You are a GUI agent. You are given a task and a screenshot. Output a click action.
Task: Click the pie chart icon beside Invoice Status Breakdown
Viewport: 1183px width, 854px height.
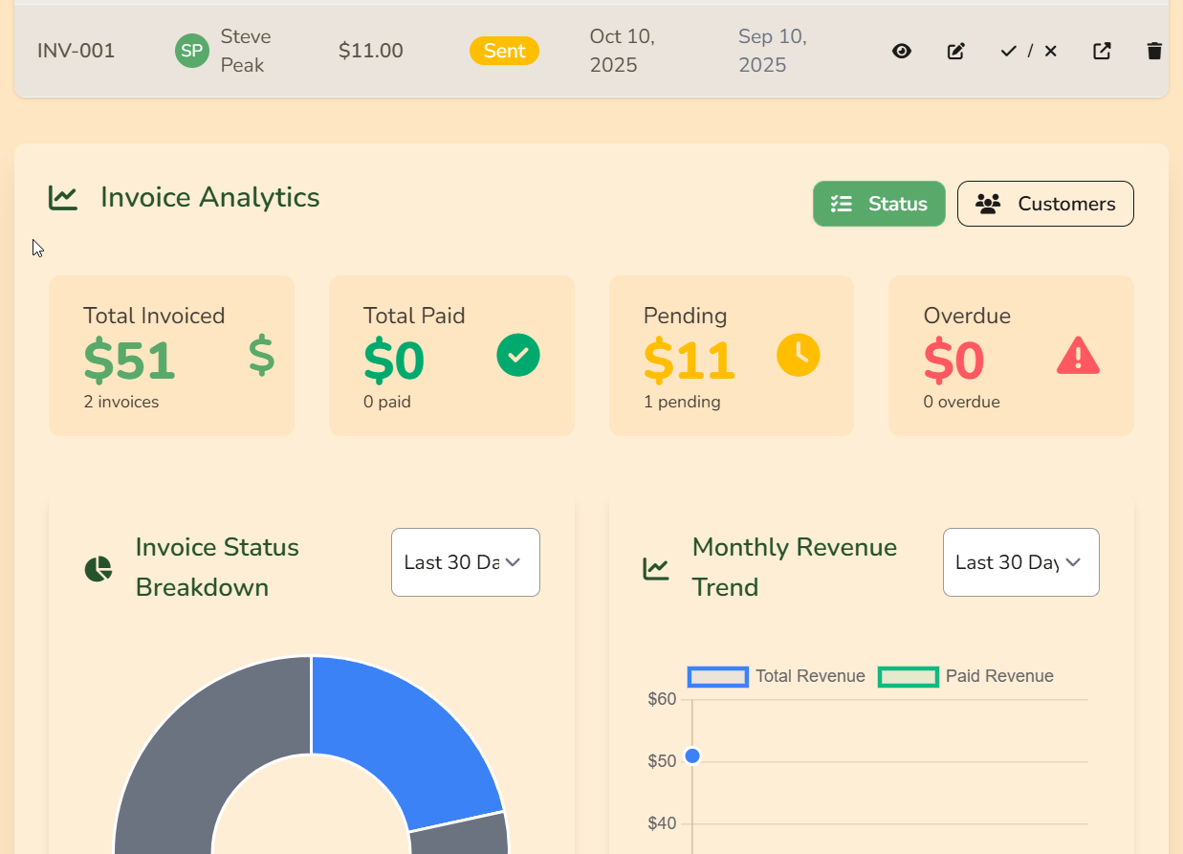[x=99, y=569]
